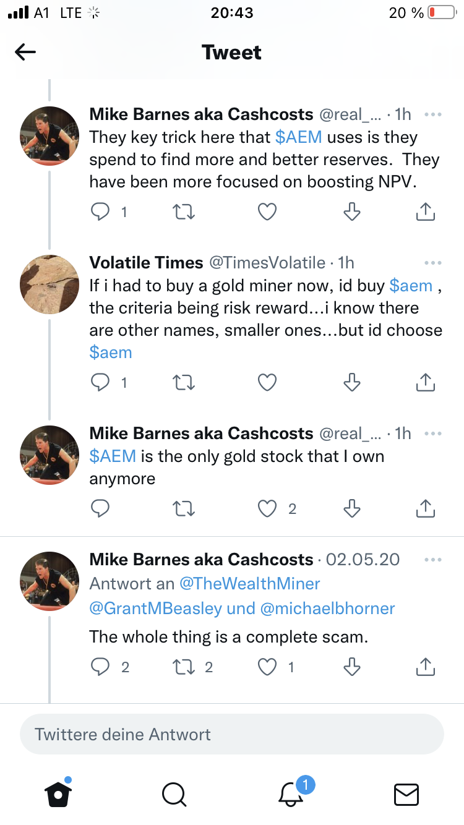Open the Volatile Times profile picture
The width and height of the screenshot is (464, 825).
[49, 284]
